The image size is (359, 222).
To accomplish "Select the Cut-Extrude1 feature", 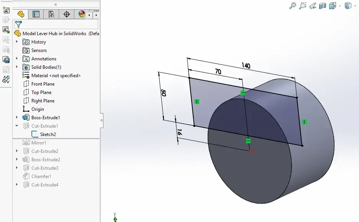I will pyautogui.click(x=41, y=126).
